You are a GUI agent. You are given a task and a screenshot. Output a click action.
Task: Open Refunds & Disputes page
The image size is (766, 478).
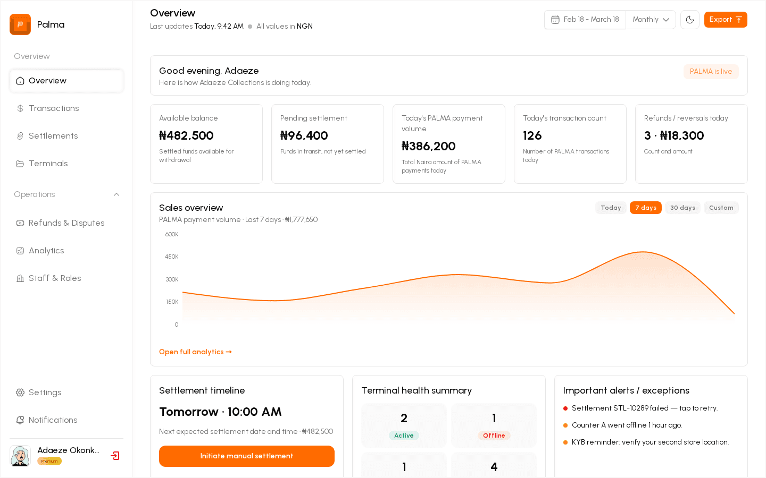point(66,223)
